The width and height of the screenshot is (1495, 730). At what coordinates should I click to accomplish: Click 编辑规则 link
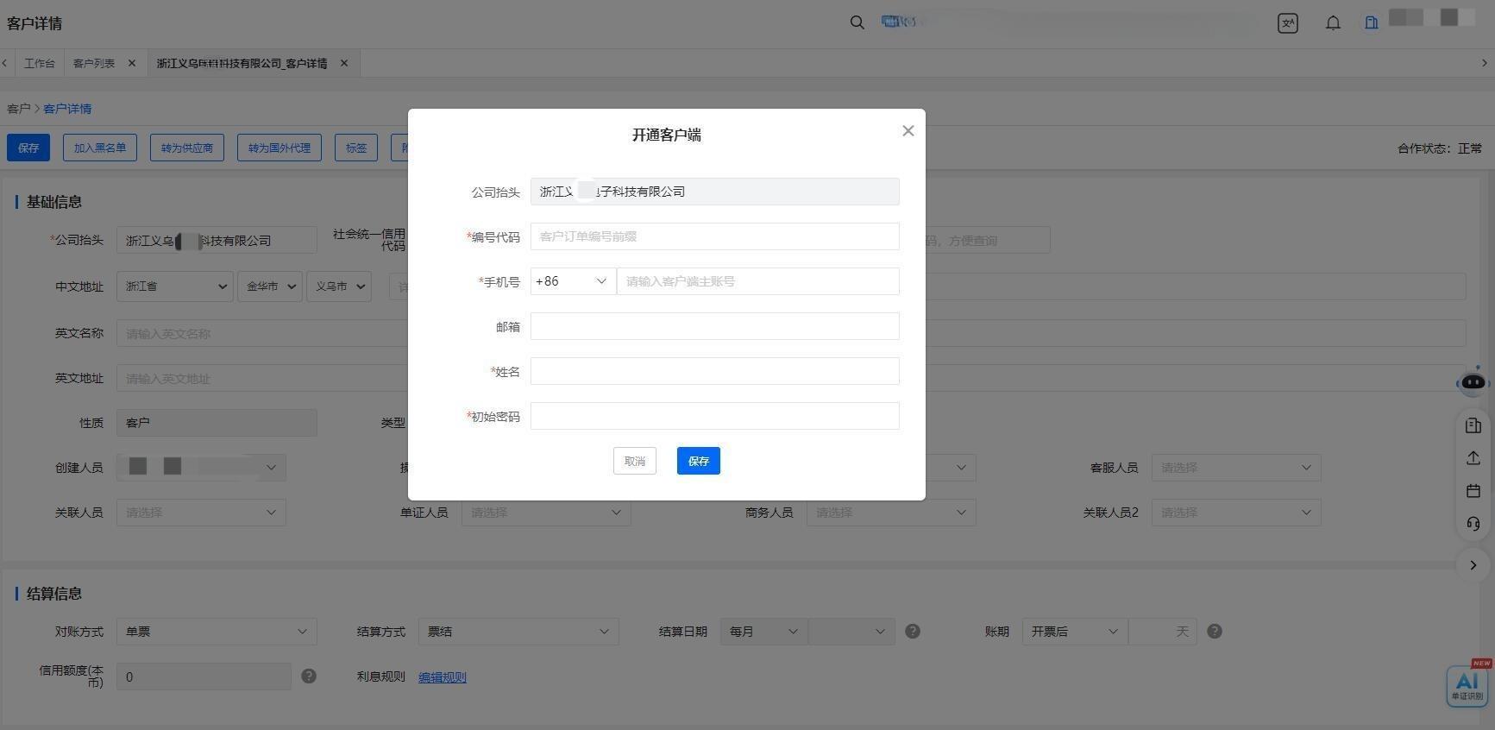[443, 677]
